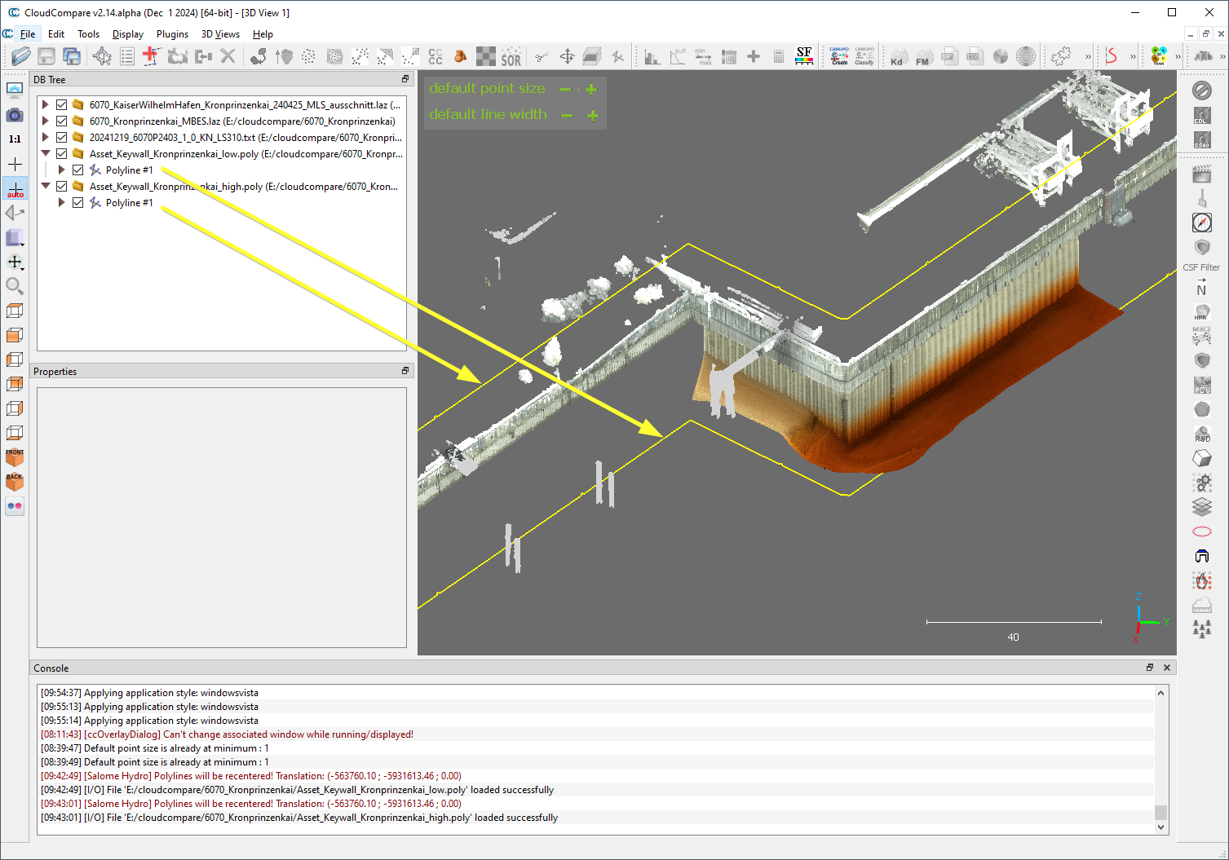The height and width of the screenshot is (860, 1229).
Task: Click the 1:1 zoom scale icon
Action: 15,139
